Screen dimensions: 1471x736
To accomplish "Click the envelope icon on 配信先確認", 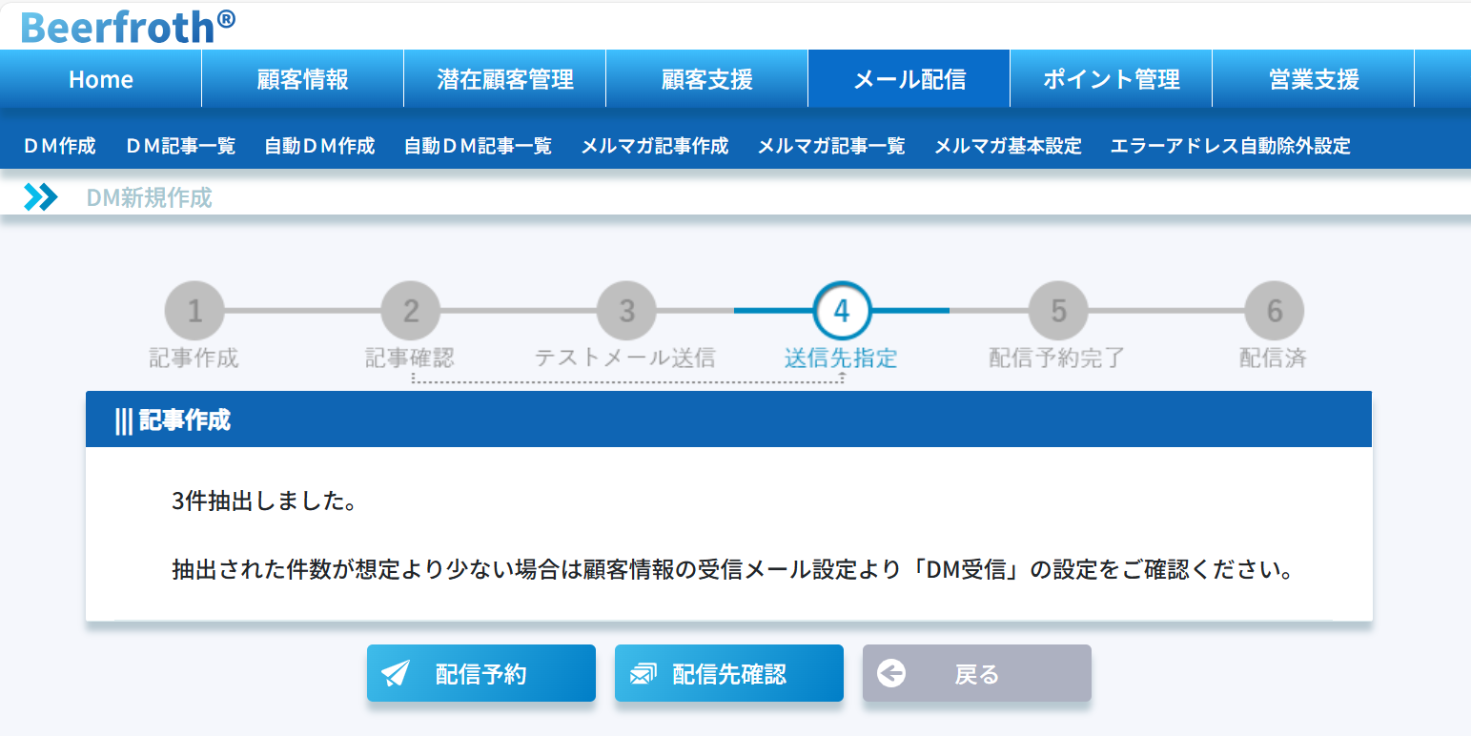I will [x=644, y=674].
